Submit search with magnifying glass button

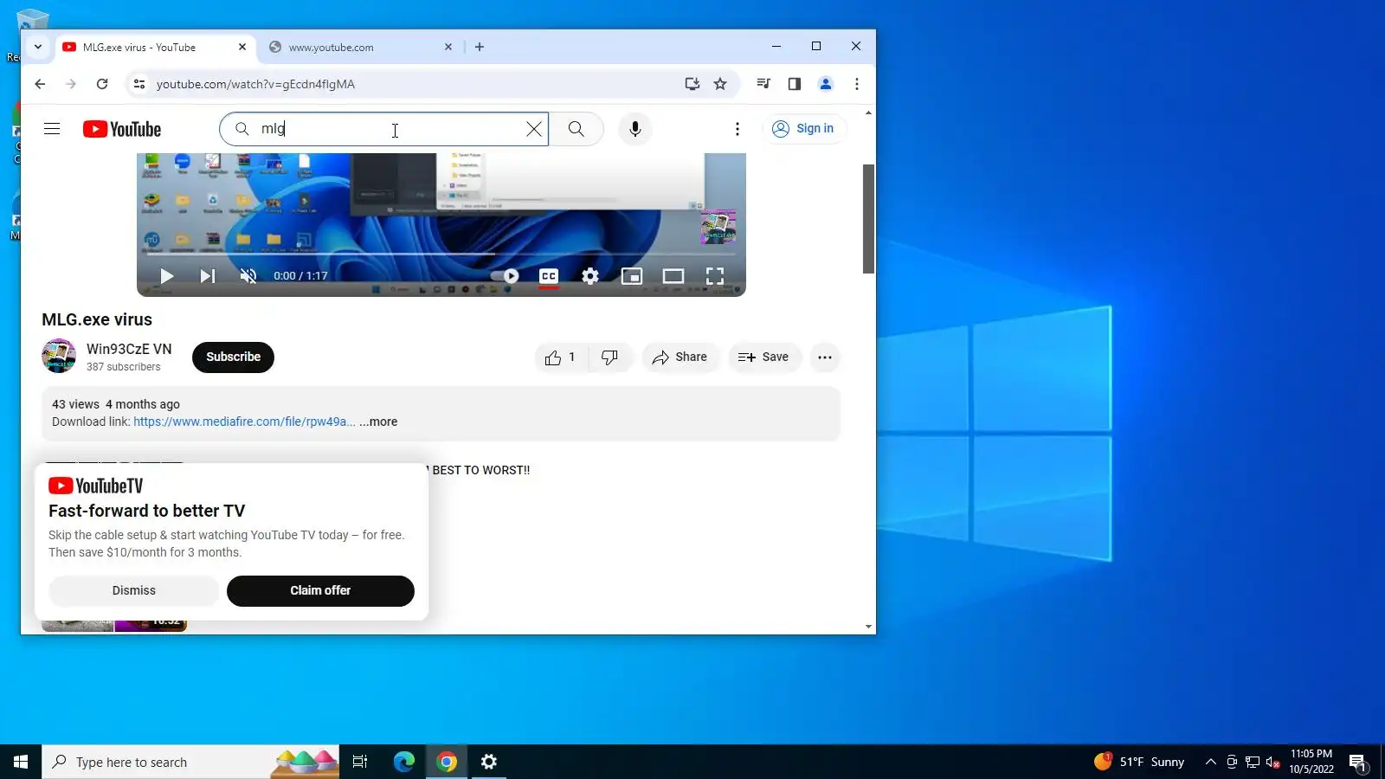tap(577, 129)
